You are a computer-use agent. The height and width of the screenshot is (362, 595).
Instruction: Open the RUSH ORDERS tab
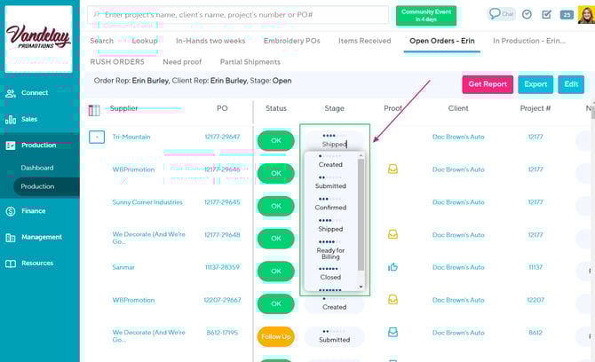pyautogui.click(x=116, y=62)
